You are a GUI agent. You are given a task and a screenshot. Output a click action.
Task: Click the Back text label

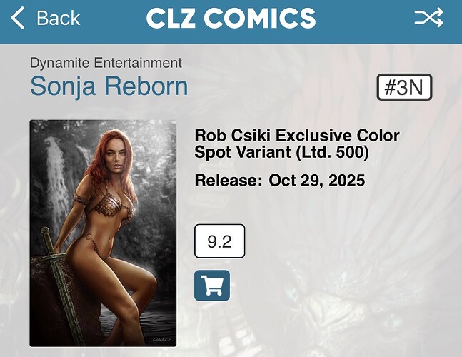coord(59,18)
